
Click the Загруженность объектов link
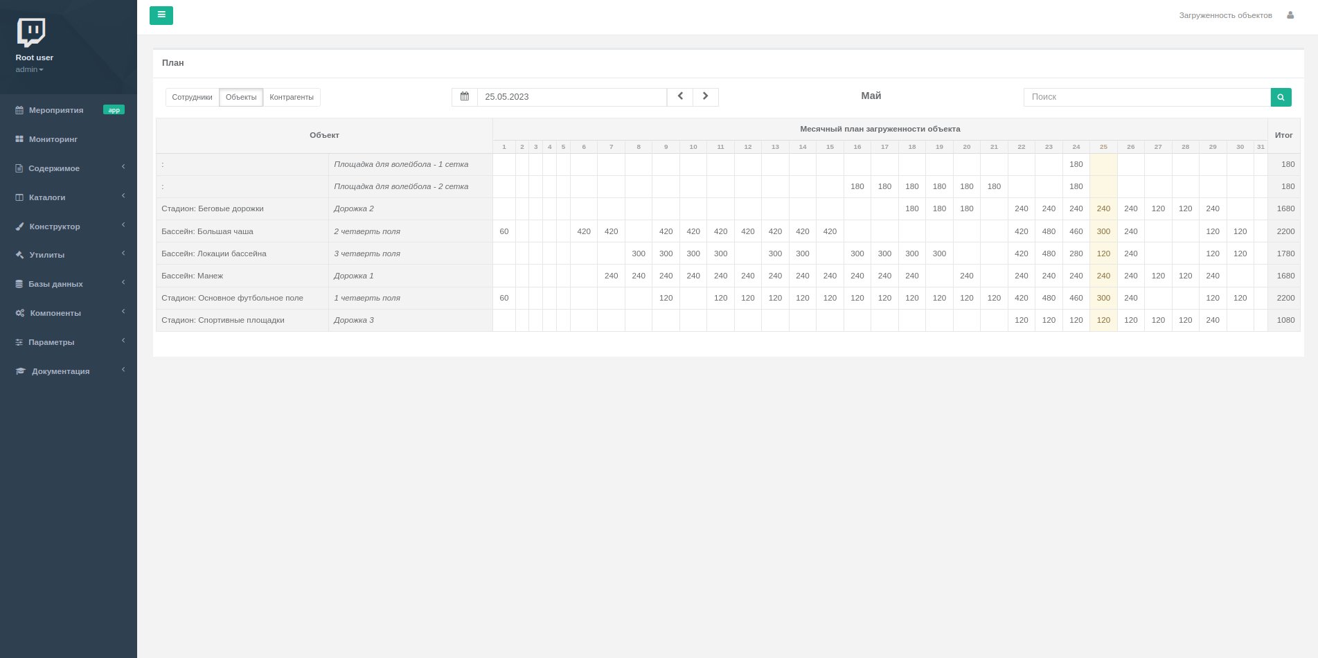click(1225, 15)
